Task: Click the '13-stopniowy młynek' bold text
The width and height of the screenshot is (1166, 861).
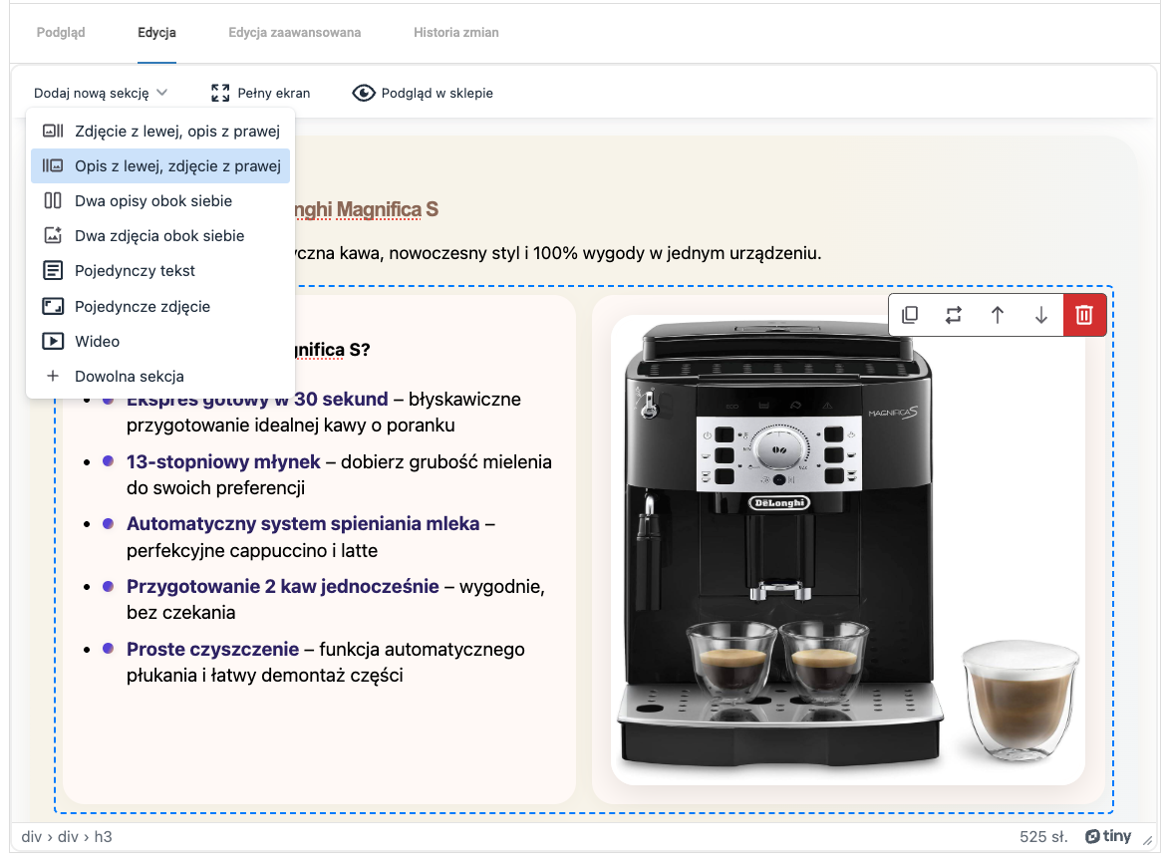Action: click(x=223, y=461)
